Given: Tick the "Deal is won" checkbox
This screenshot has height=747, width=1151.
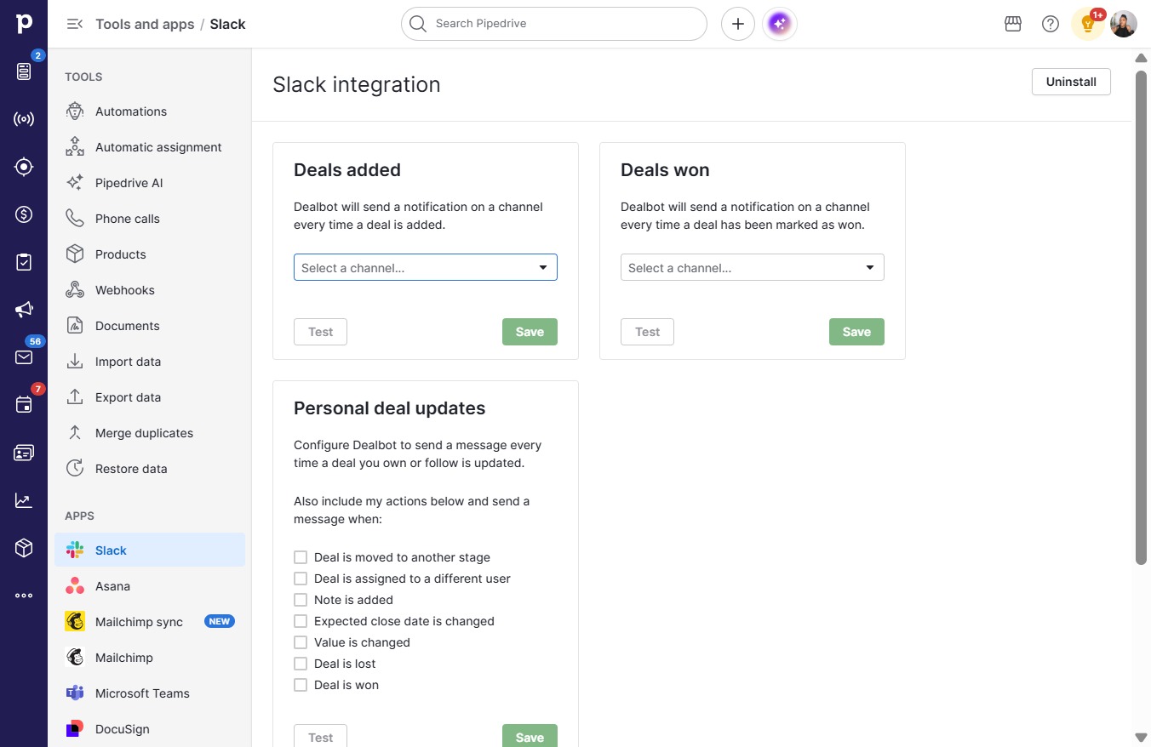Looking at the screenshot, I should (x=301, y=685).
